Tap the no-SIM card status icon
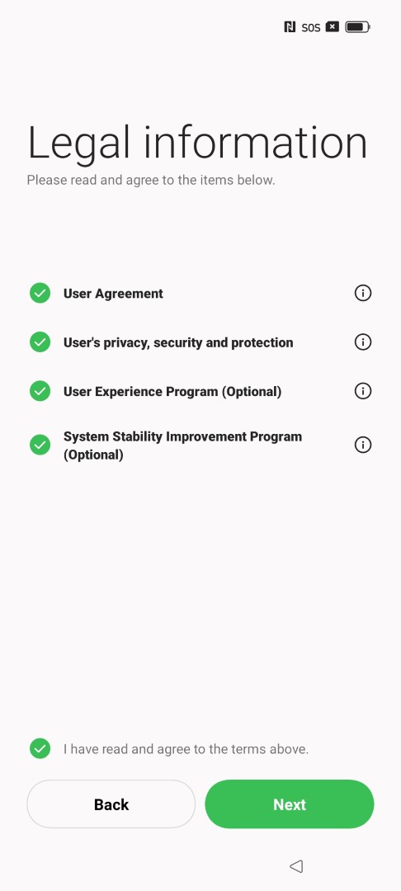The image size is (401, 891). point(333,26)
